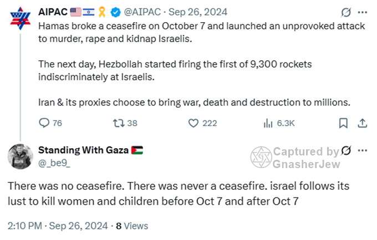Like the AIPAC post

pos(193,123)
